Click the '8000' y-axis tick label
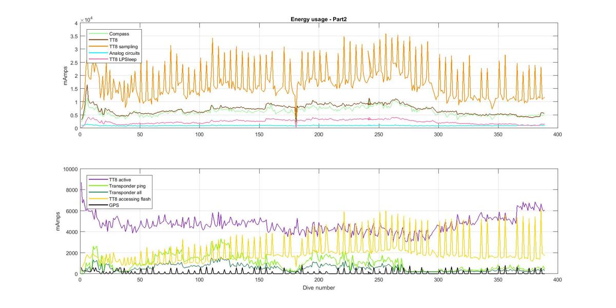This screenshot has height=308, width=616. tap(71, 190)
